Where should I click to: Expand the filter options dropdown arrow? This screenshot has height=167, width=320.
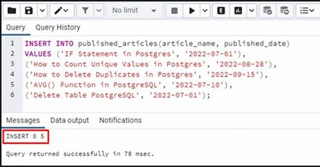(x=99, y=11)
